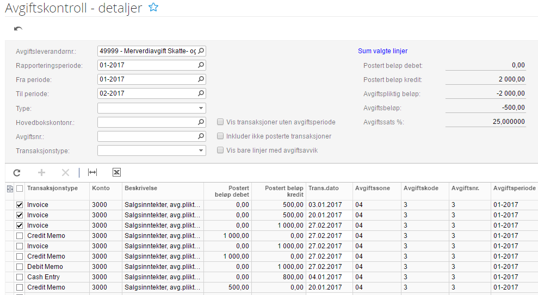Open lookup for Hovedbokskontonr. field

click(201, 122)
